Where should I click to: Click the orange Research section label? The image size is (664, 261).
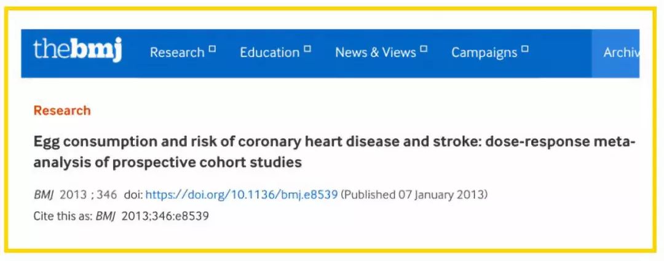[62, 111]
